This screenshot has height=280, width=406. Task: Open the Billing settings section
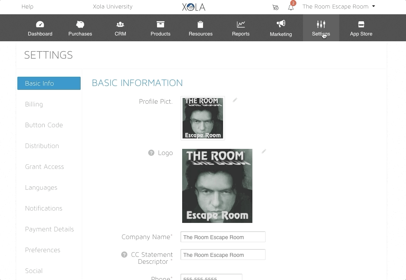coord(34,104)
